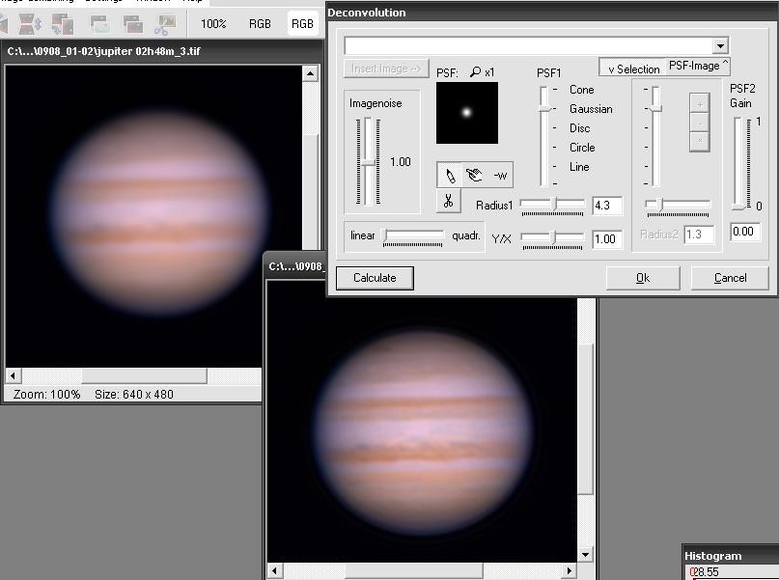779x580 pixels.
Task: Click the Cone PSF1 label
Action: pos(582,90)
